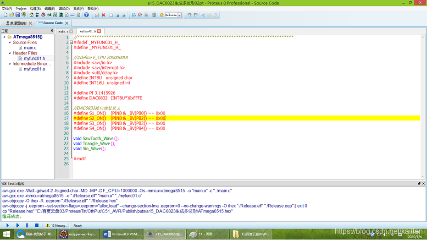Select main.c in the project tree
This screenshot has height=240, width=427.
[x=30, y=48]
